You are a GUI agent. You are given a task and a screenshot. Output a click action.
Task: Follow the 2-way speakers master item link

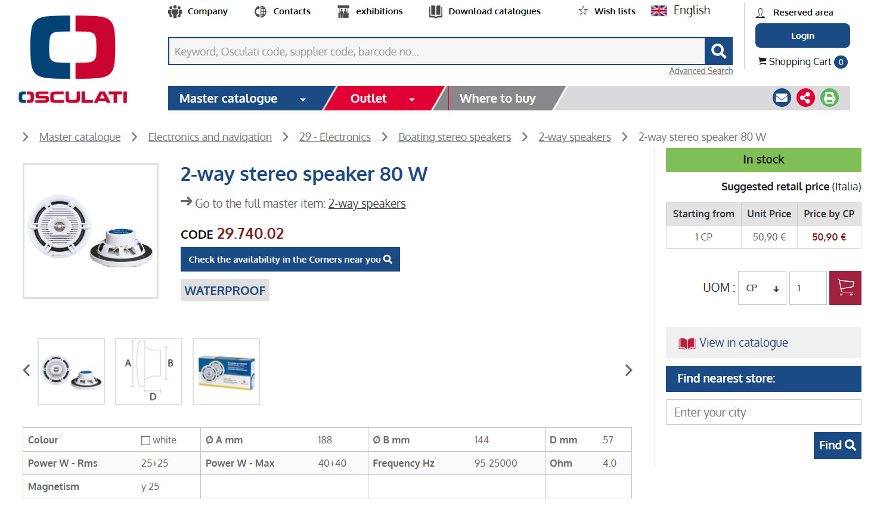(367, 203)
